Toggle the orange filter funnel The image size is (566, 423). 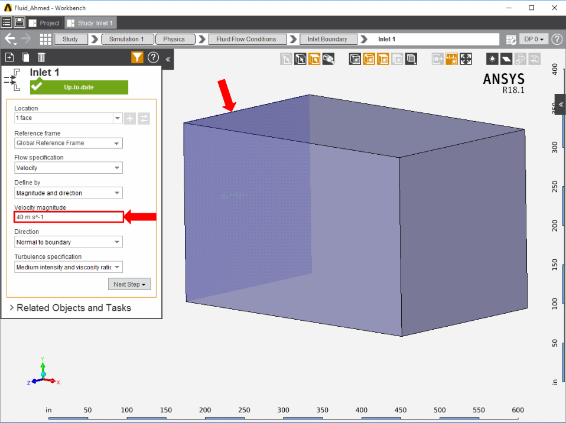tap(137, 57)
